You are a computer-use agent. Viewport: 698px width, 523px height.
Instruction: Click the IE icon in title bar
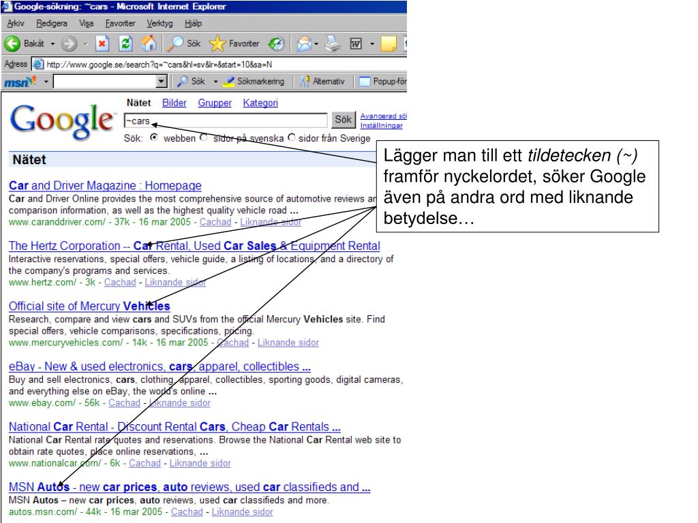pos(7,6)
